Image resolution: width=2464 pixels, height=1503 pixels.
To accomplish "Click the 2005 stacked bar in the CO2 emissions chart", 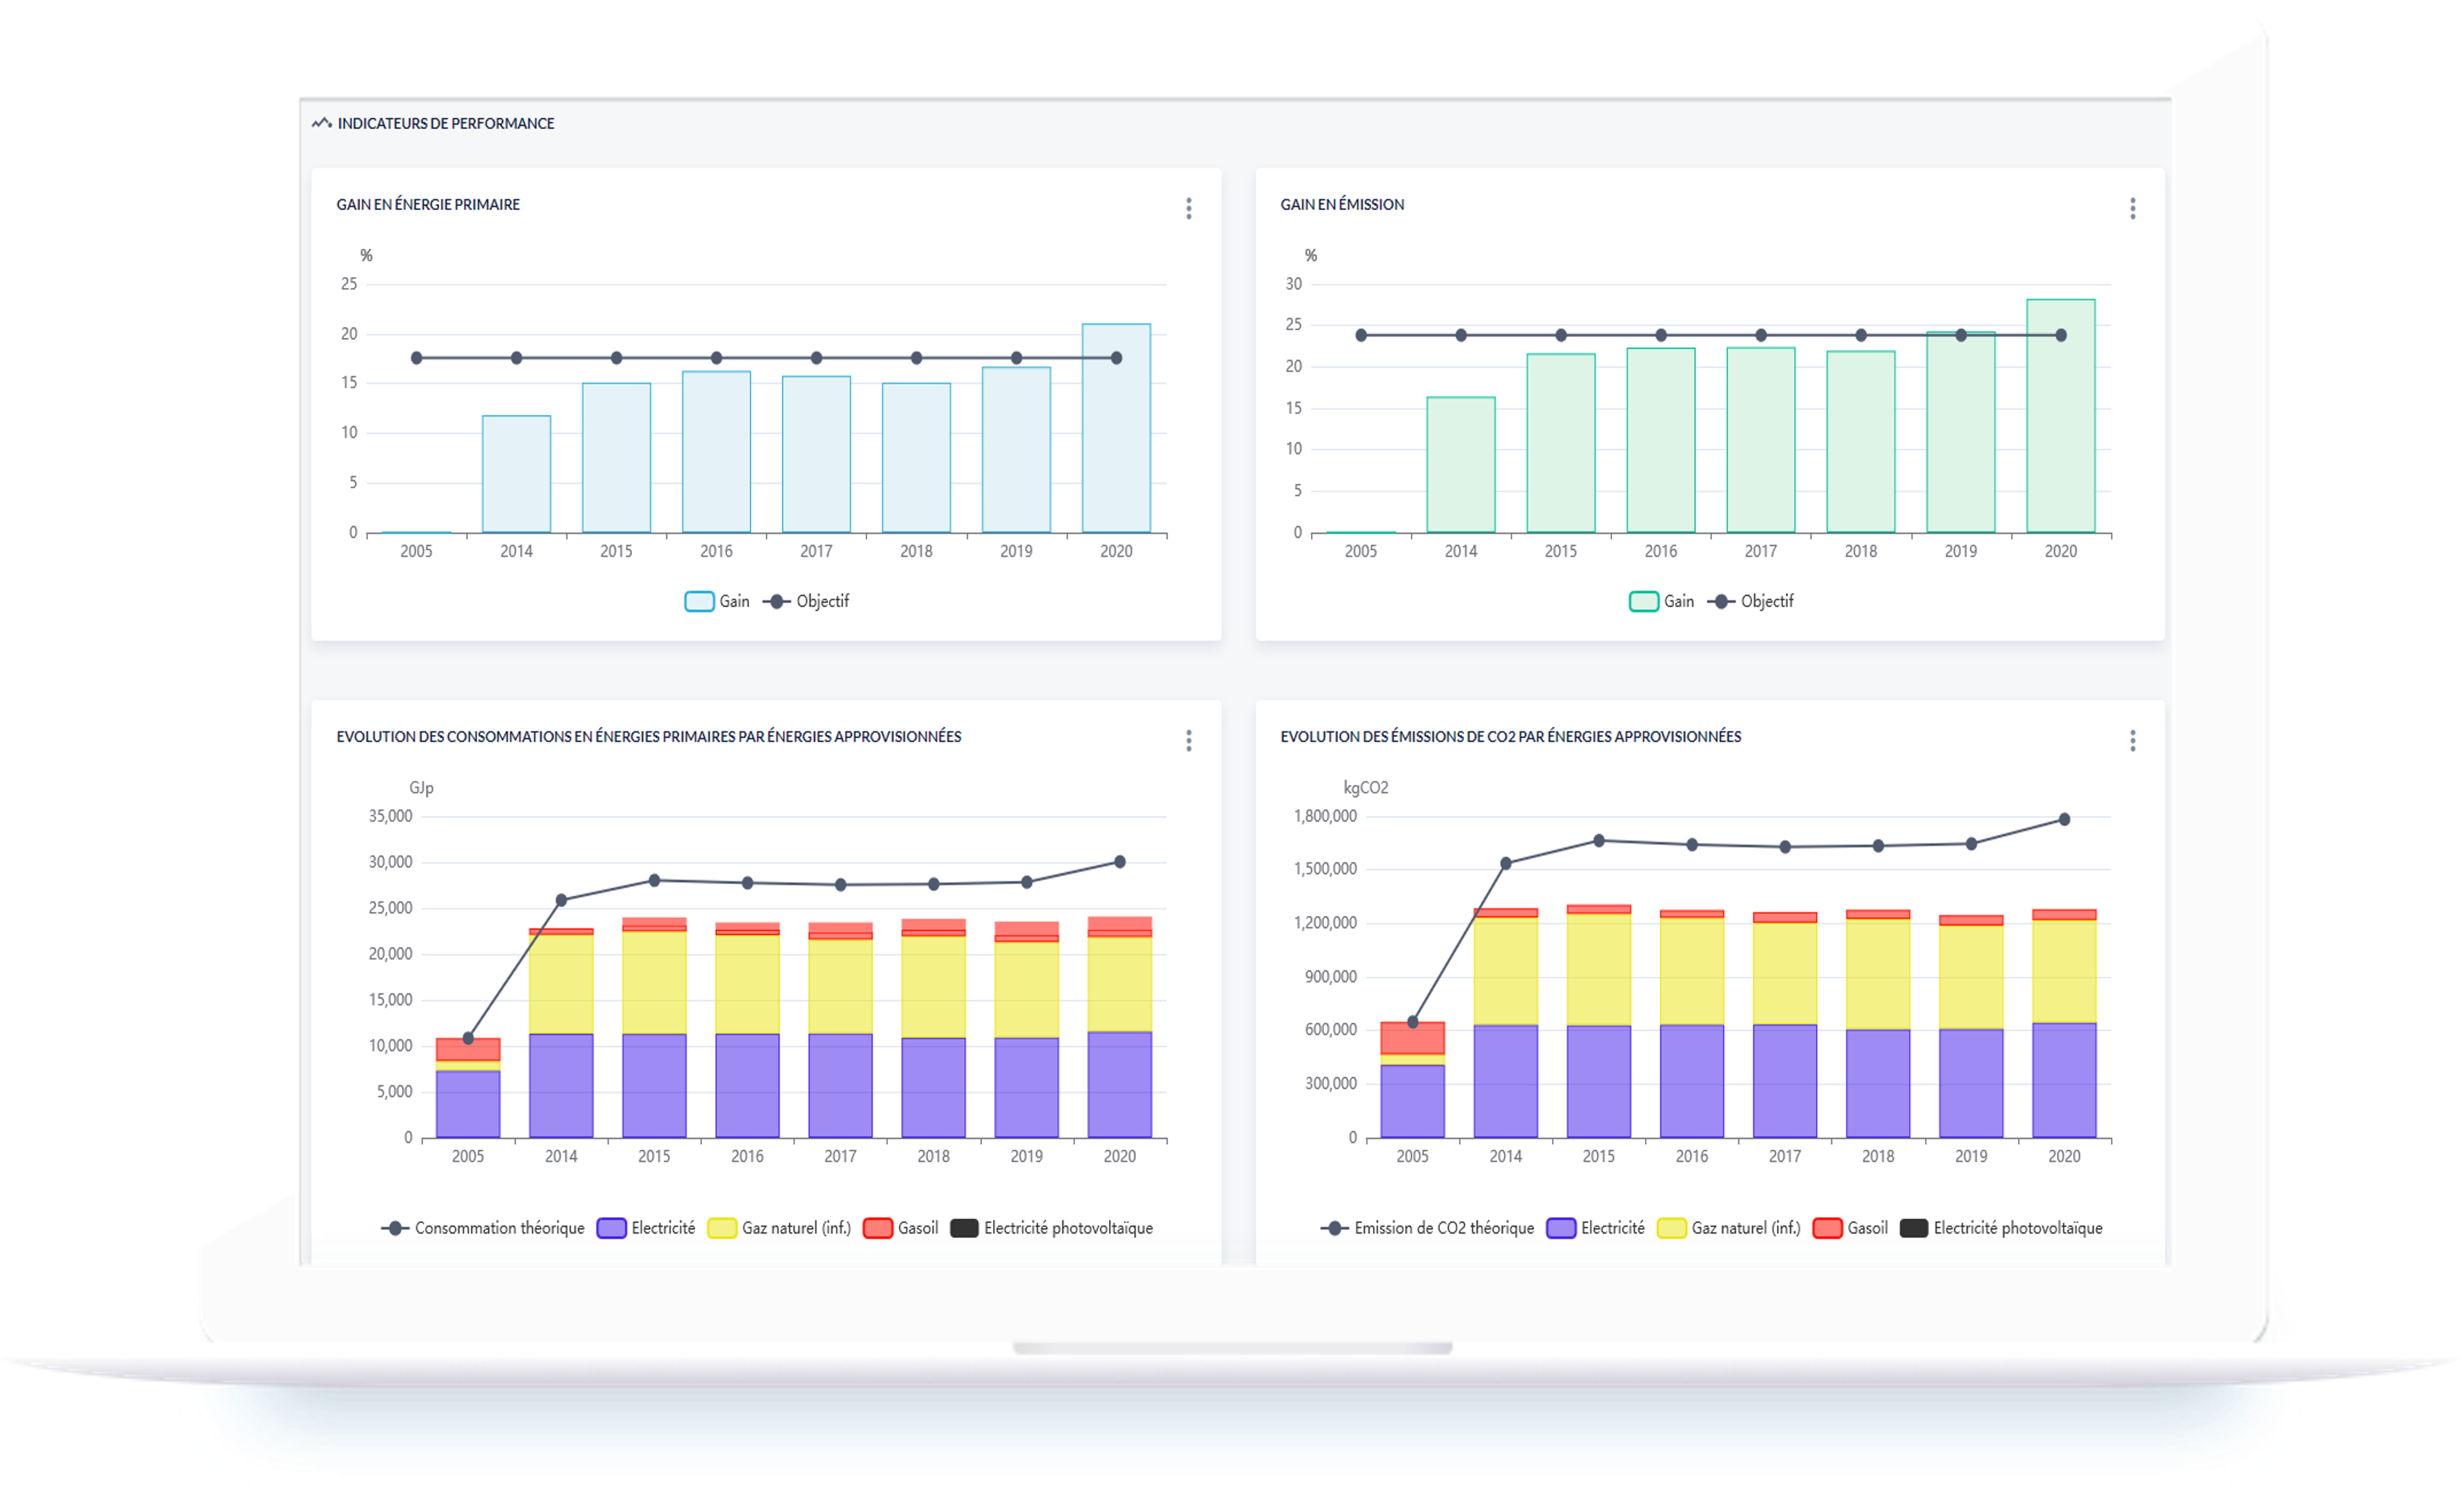I will click(x=1412, y=1080).
